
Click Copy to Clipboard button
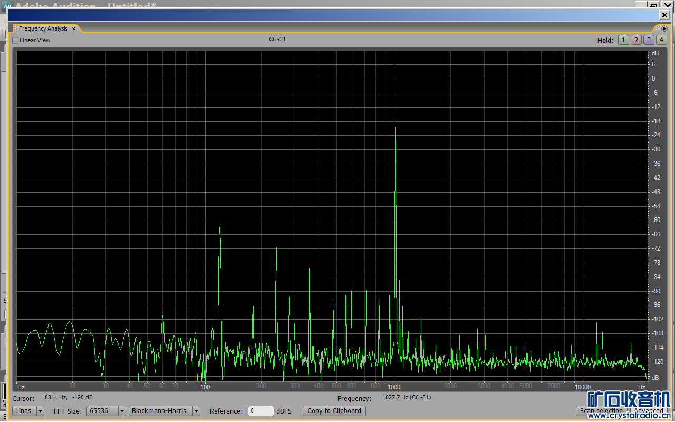click(x=334, y=411)
